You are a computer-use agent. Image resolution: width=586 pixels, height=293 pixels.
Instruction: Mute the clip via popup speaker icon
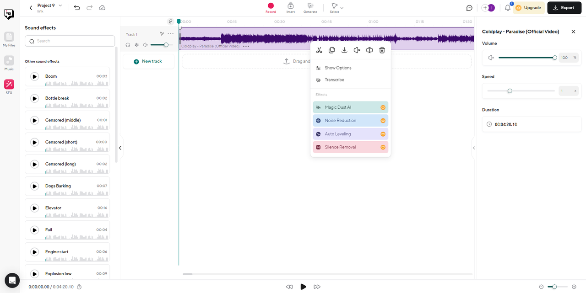pyautogui.click(x=357, y=50)
